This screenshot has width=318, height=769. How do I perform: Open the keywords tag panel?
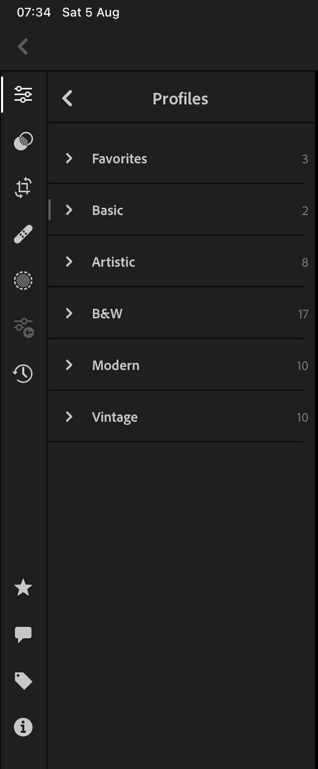(23, 681)
